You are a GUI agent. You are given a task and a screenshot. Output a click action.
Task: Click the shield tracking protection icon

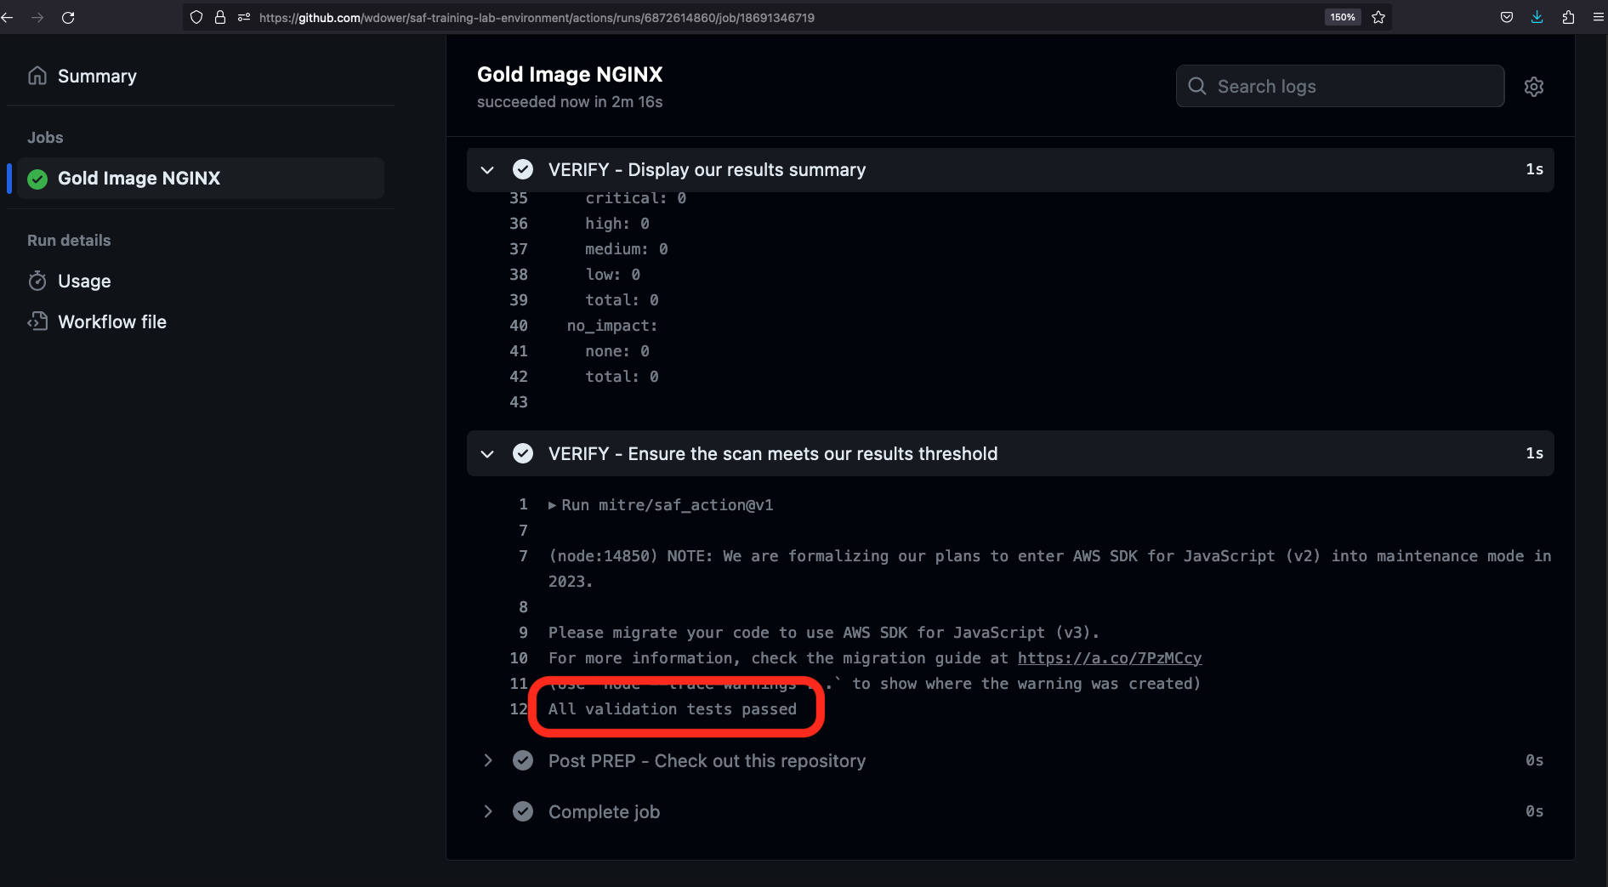click(x=196, y=17)
